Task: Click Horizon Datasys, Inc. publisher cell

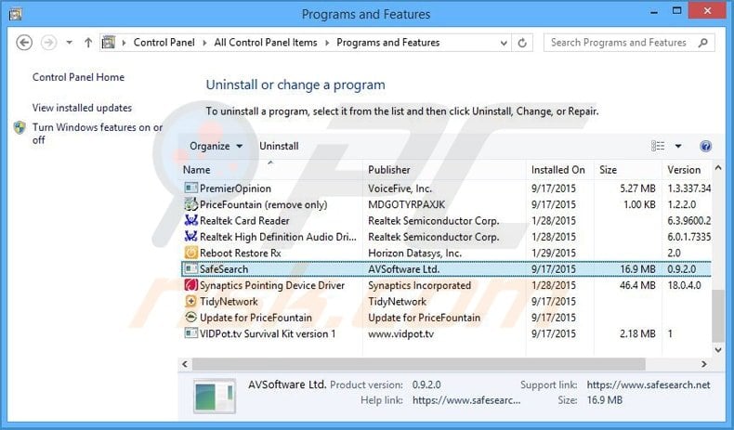Action: (x=414, y=253)
